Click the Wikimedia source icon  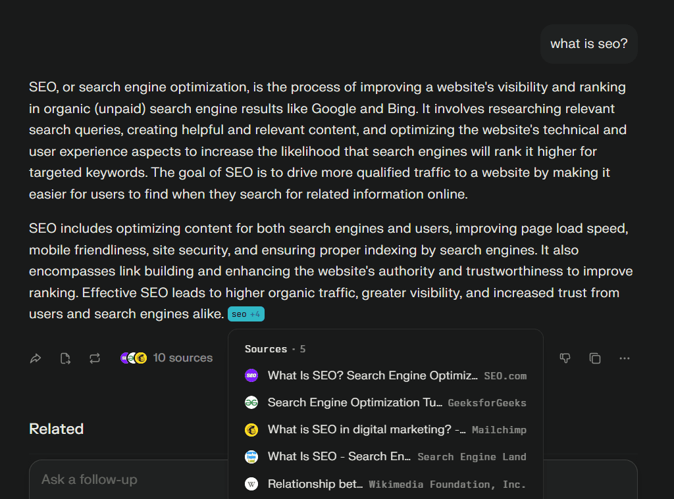(x=251, y=484)
